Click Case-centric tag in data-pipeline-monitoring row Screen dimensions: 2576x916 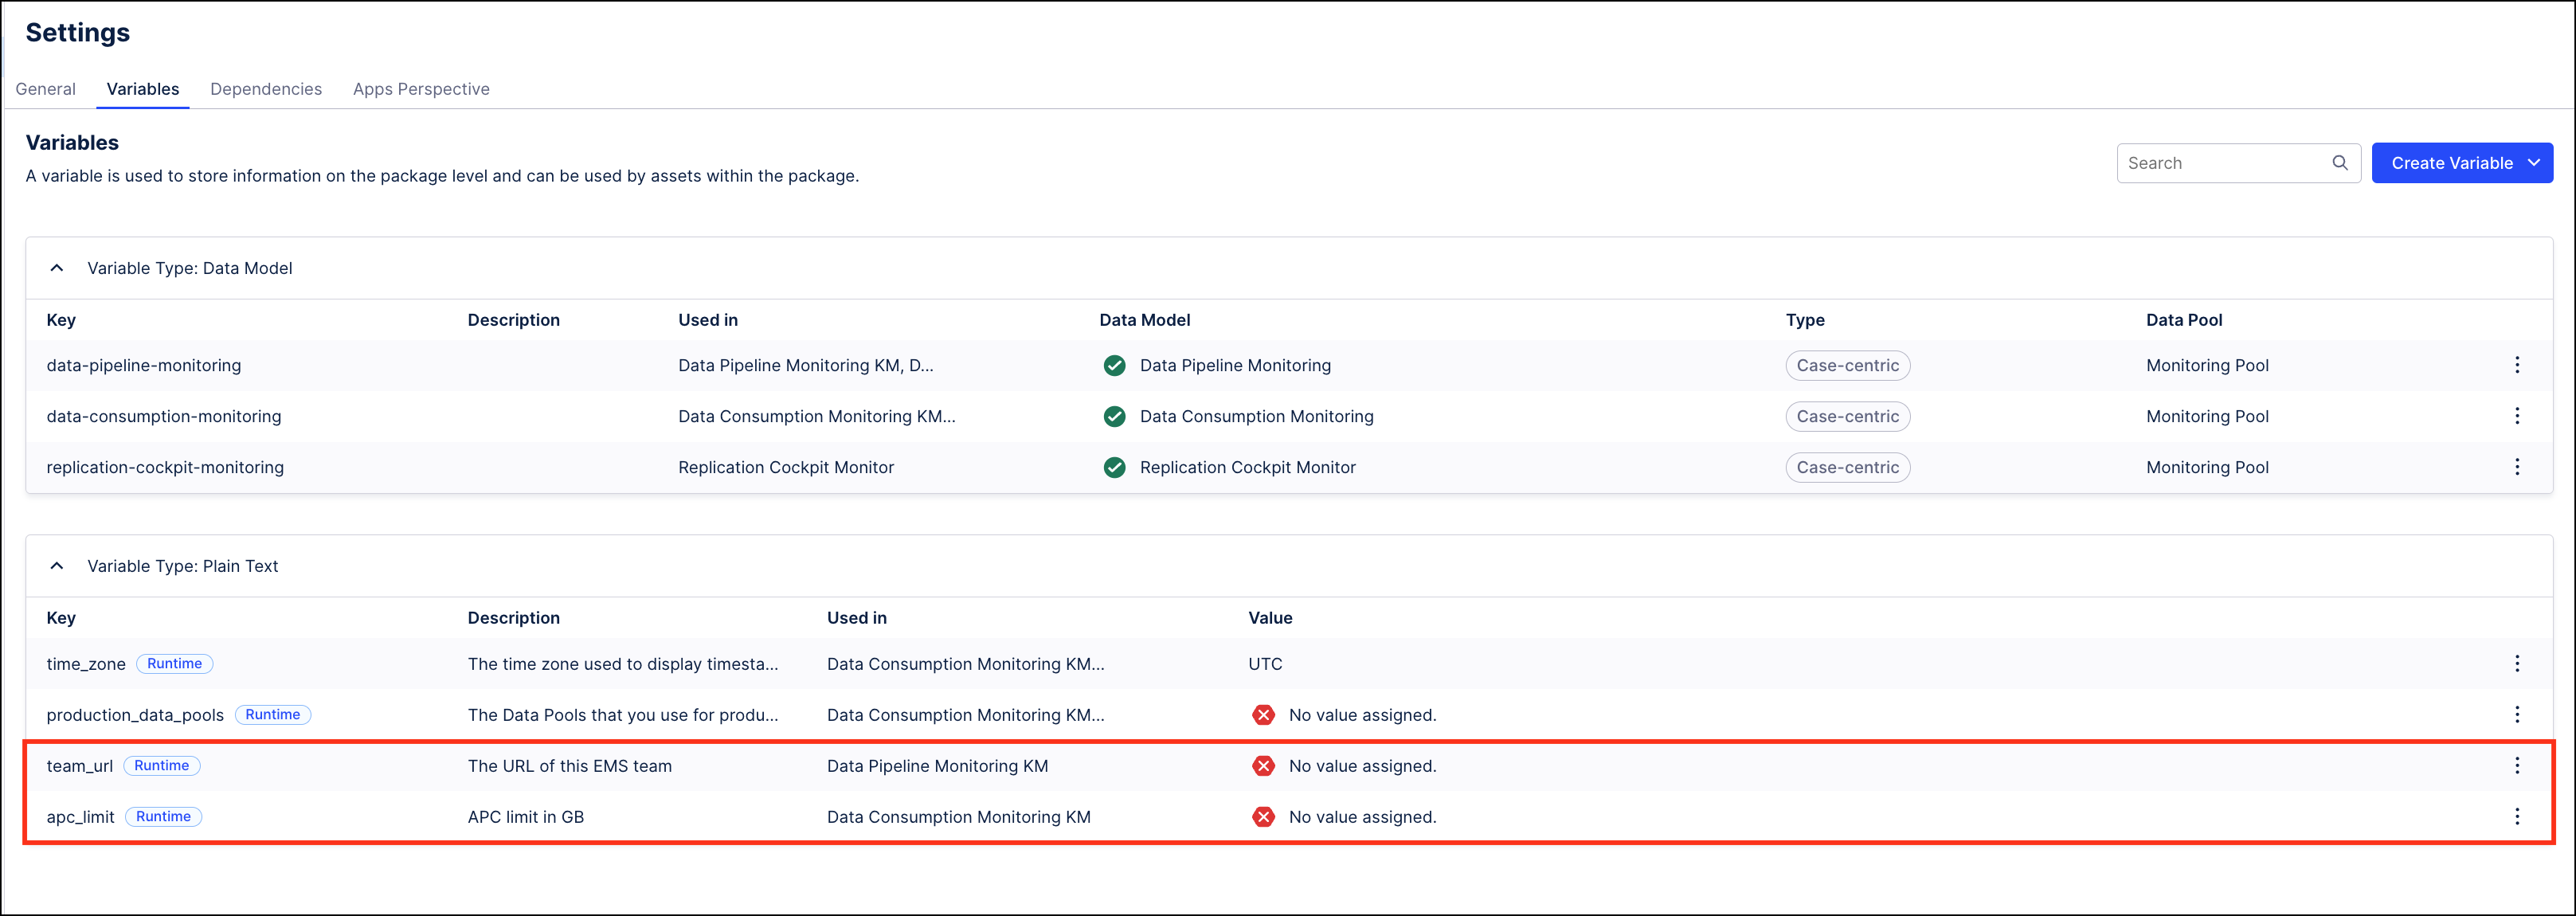pos(1847,366)
